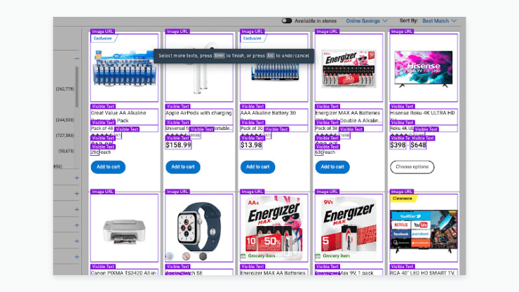Image resolution: width=519 pixels, height=292 pixels.
Task: Open the Best Match sort dropdown
Action: tap(439, 21)
